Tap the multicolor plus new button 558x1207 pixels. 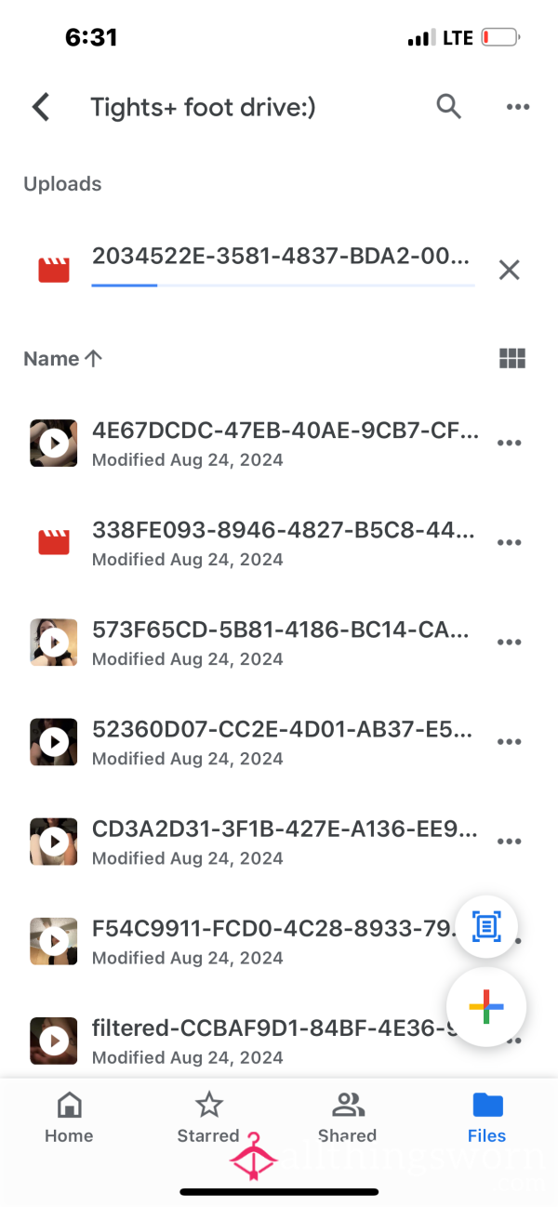pos(486,1007)
